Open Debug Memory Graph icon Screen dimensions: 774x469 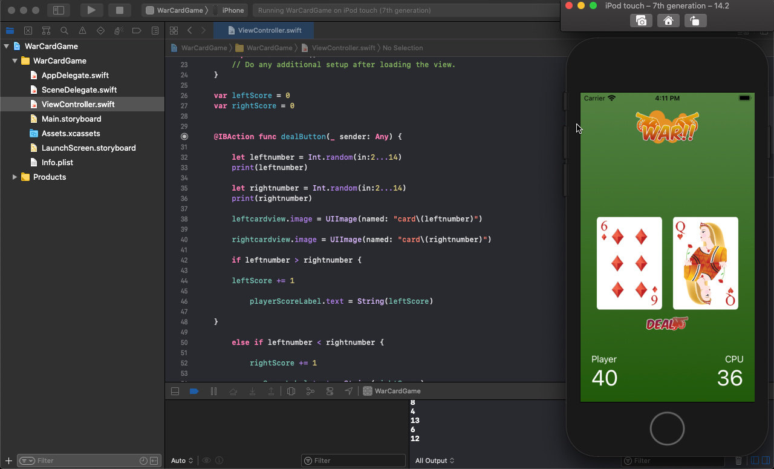tap(310, 391)
